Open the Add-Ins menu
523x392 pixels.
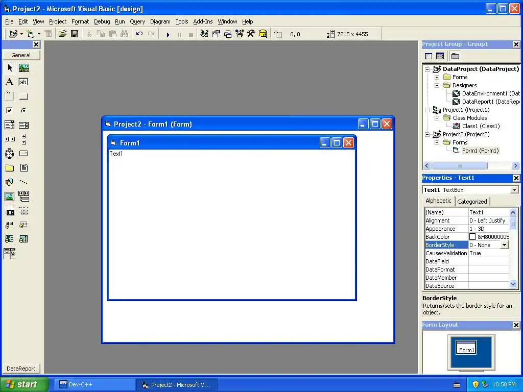pyautogui.click(x=203, y=21)
